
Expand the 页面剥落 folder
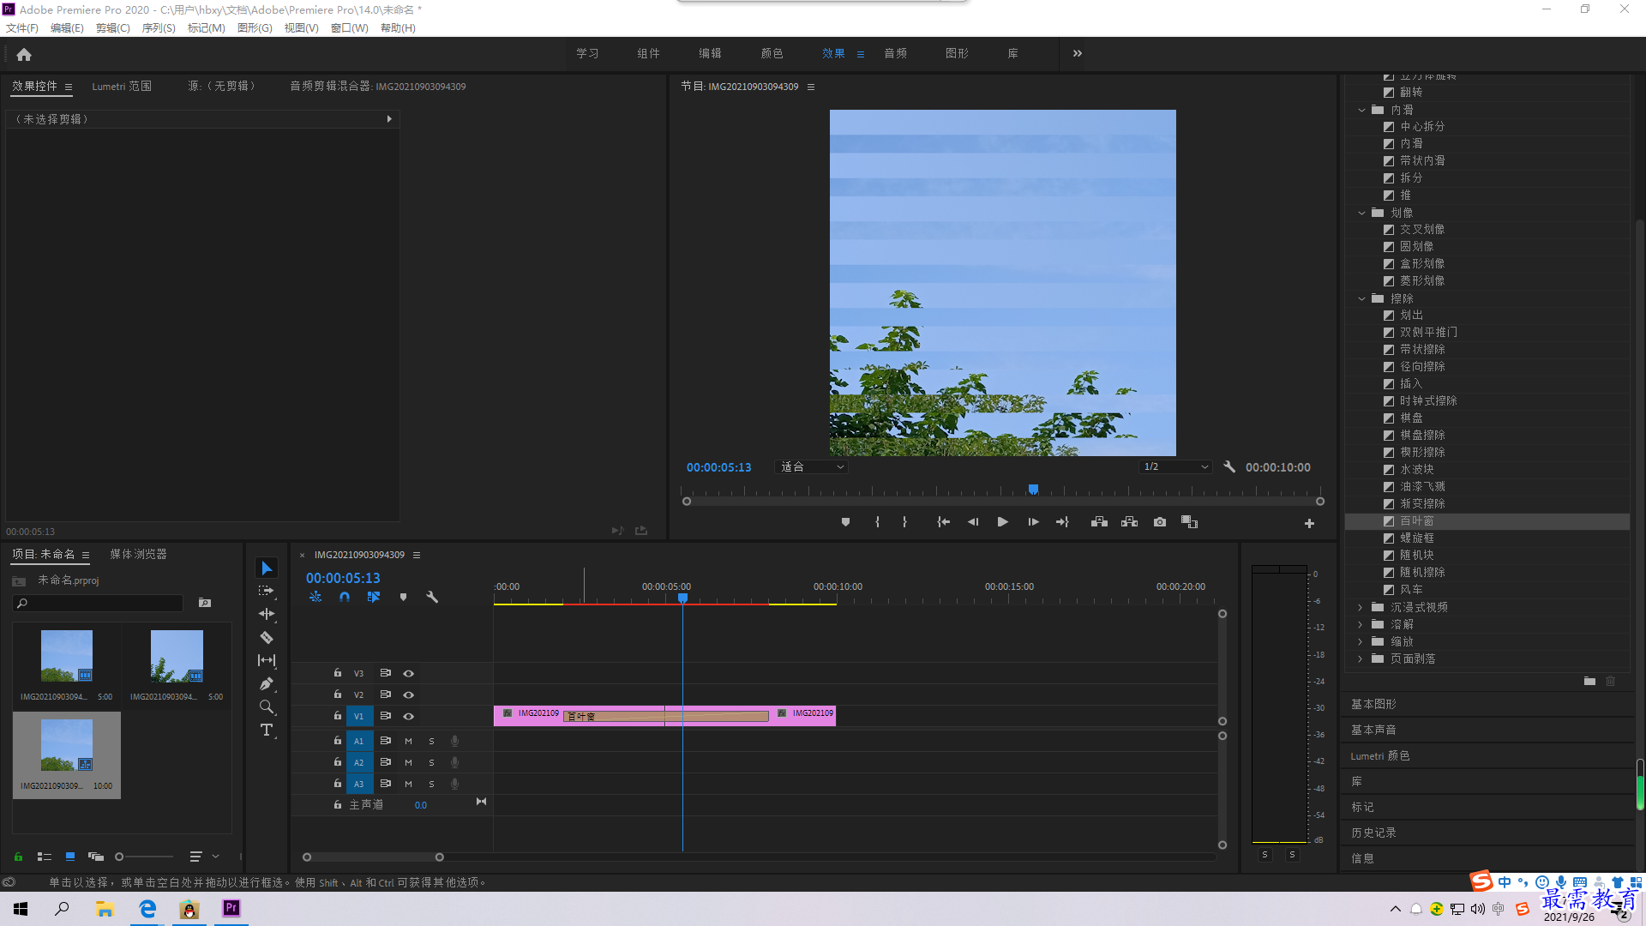1361,658
